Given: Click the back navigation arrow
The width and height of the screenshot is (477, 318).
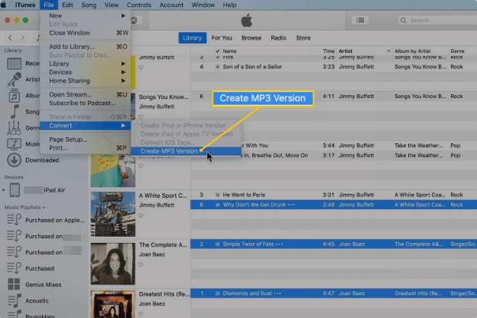Looking at the screenshot, I should tap(10, 38).
